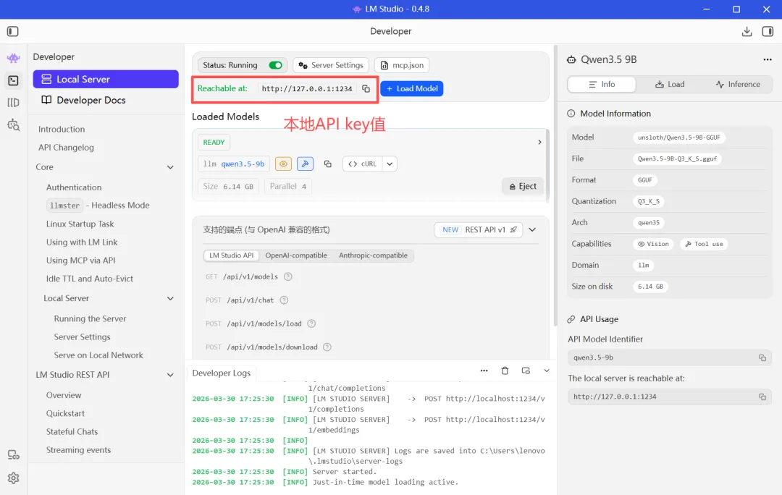Copy the API Model Identifier qwen3.5-9b
The image size is (782, 495).
click(762, 358)
